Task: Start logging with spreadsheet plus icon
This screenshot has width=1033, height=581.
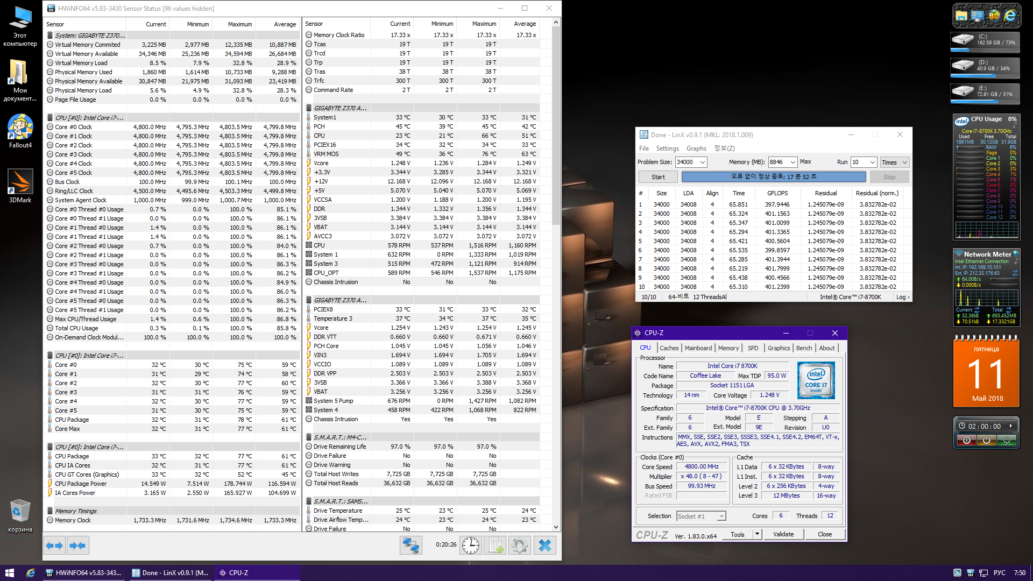Action: coord(495,545)
